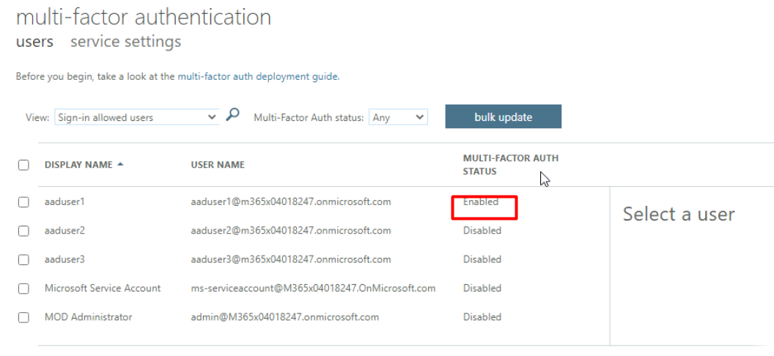Select the Microsoft Service Account name
Screen dimensions: 774x356
(103, 288)
